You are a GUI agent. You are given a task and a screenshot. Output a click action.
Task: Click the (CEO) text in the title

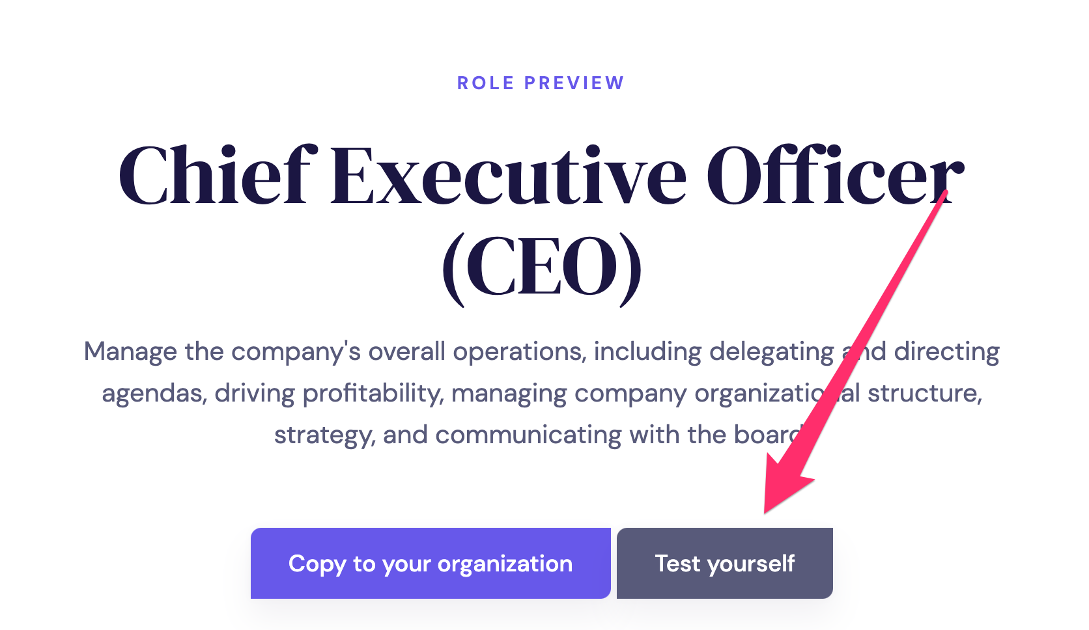[x=541, y=268]
